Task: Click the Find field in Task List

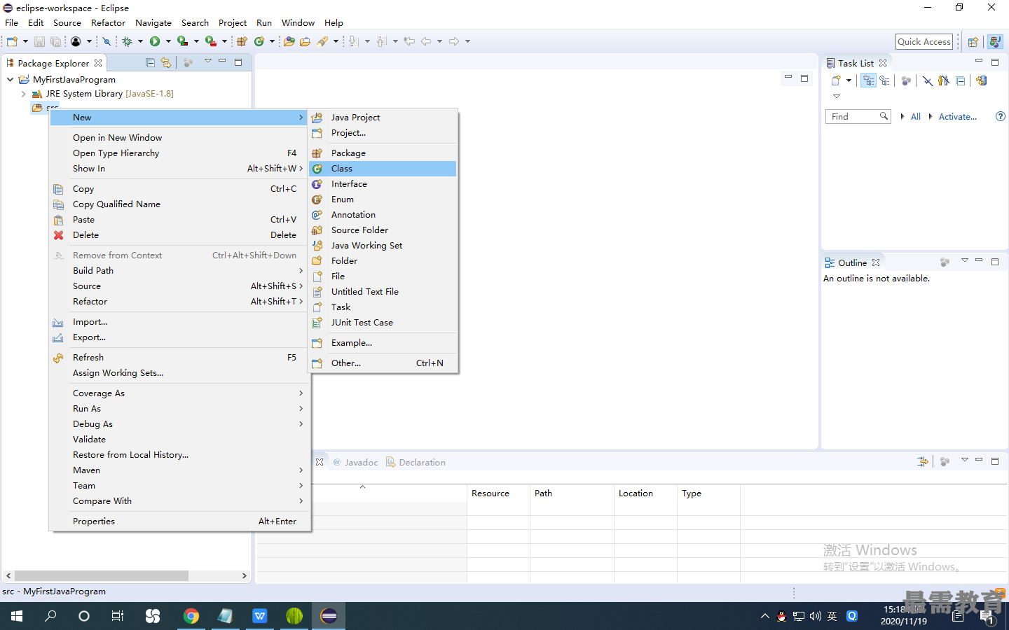Action: coord(858,116)
